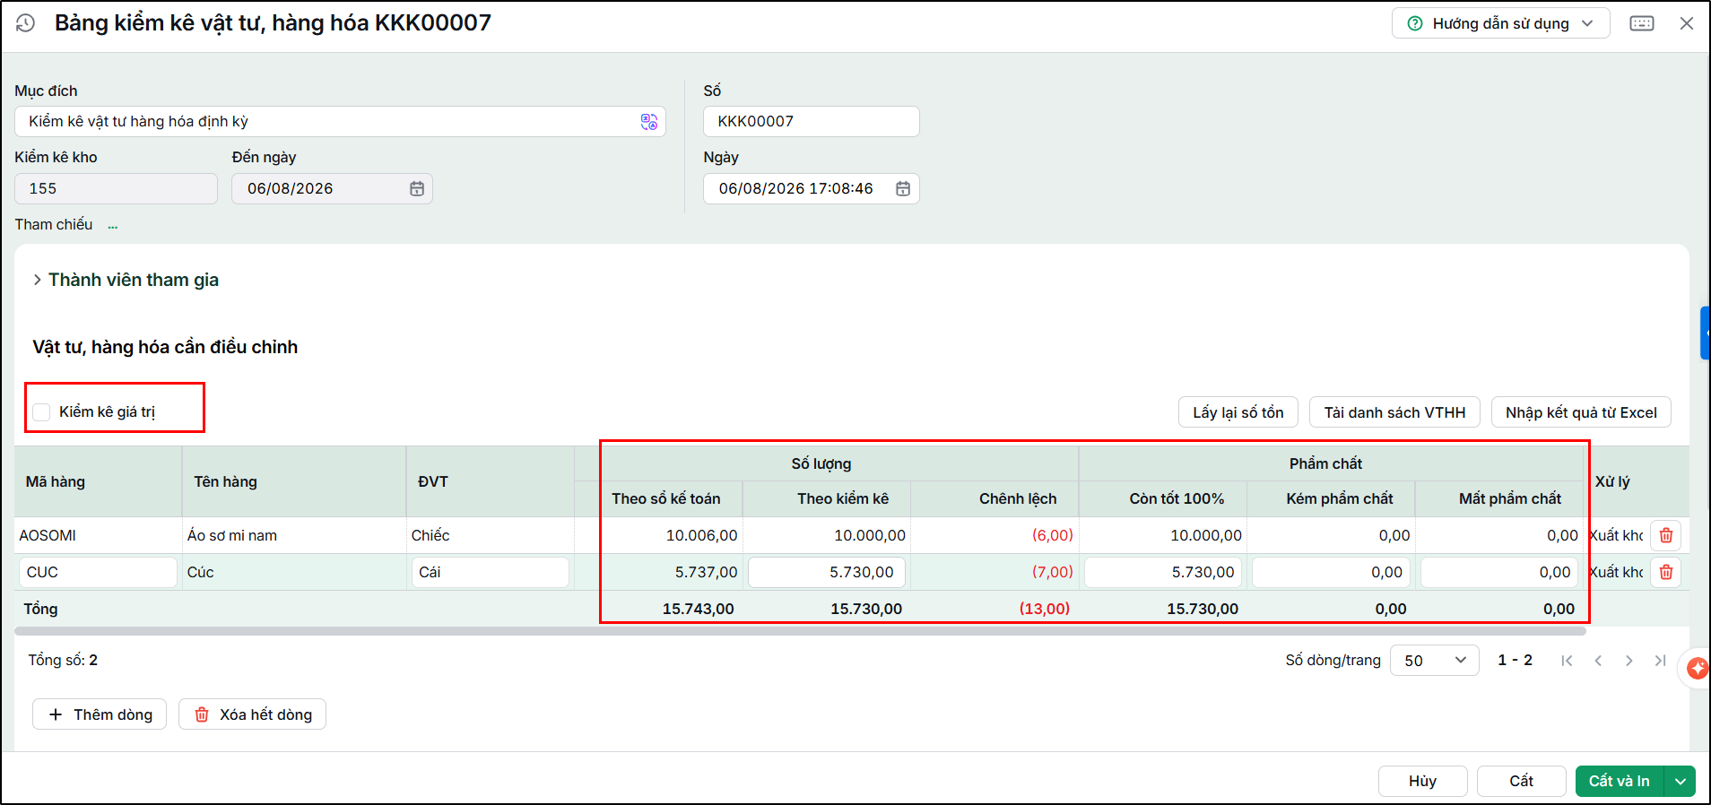Open the Hướng dẫn sử dụng menu
Screen dimensions: 1711x805
tap(1500, 23)
